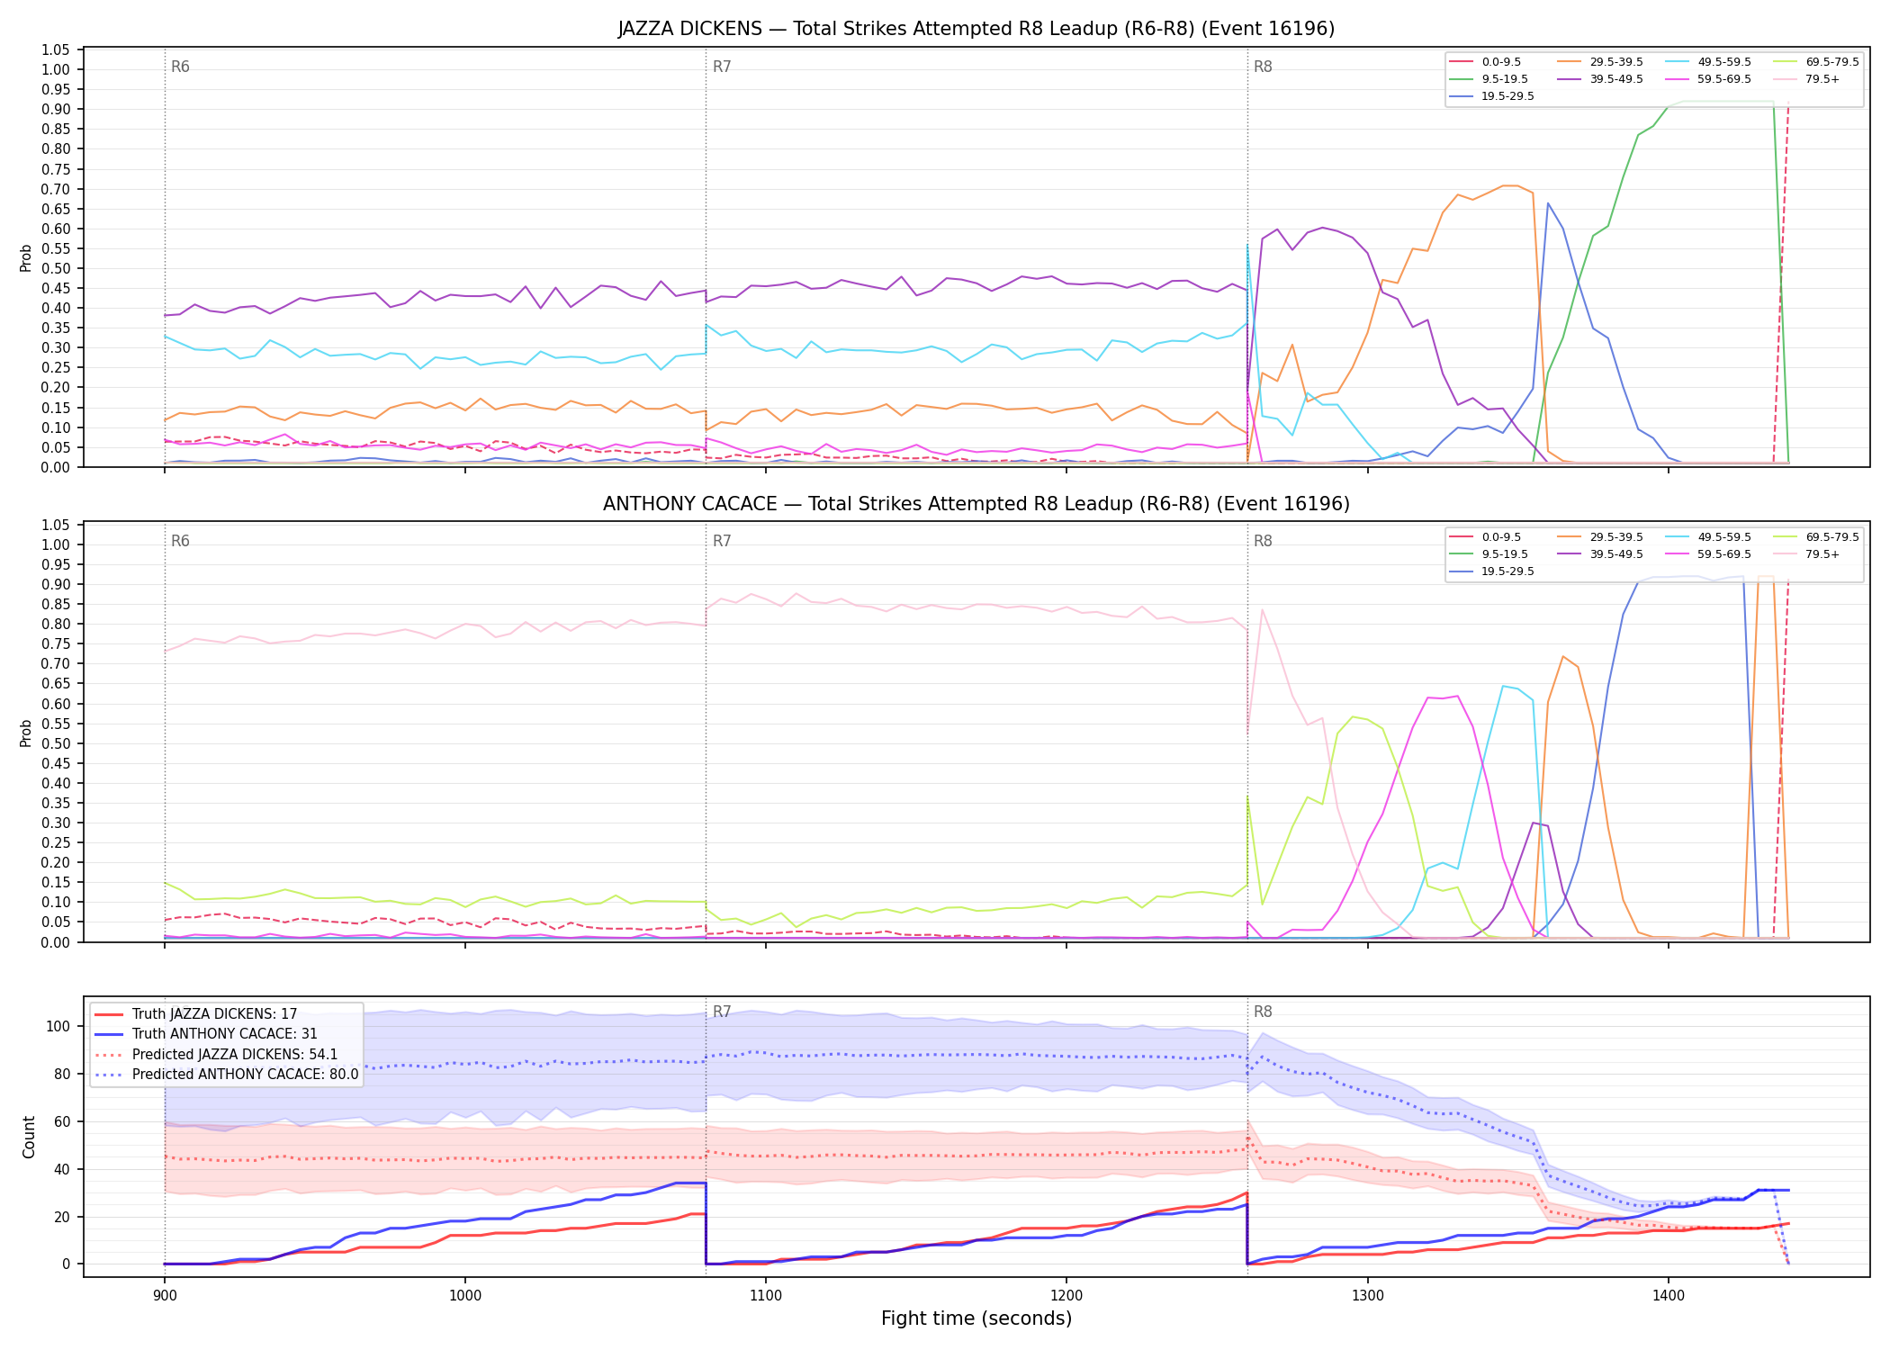This screenshot has width=1890, height=1350.
Task: Click the 'Fight time (seconds)' axis label
Action: click(x=976, y=1319)
